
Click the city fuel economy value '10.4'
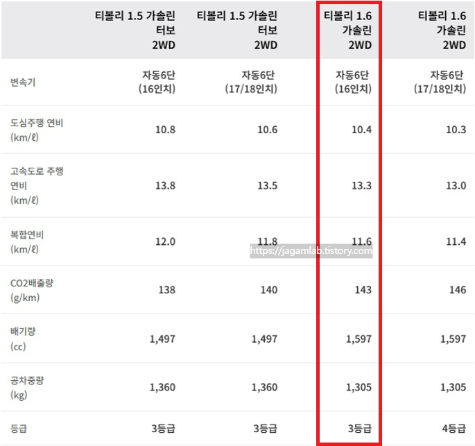click(x=362, y=130)
